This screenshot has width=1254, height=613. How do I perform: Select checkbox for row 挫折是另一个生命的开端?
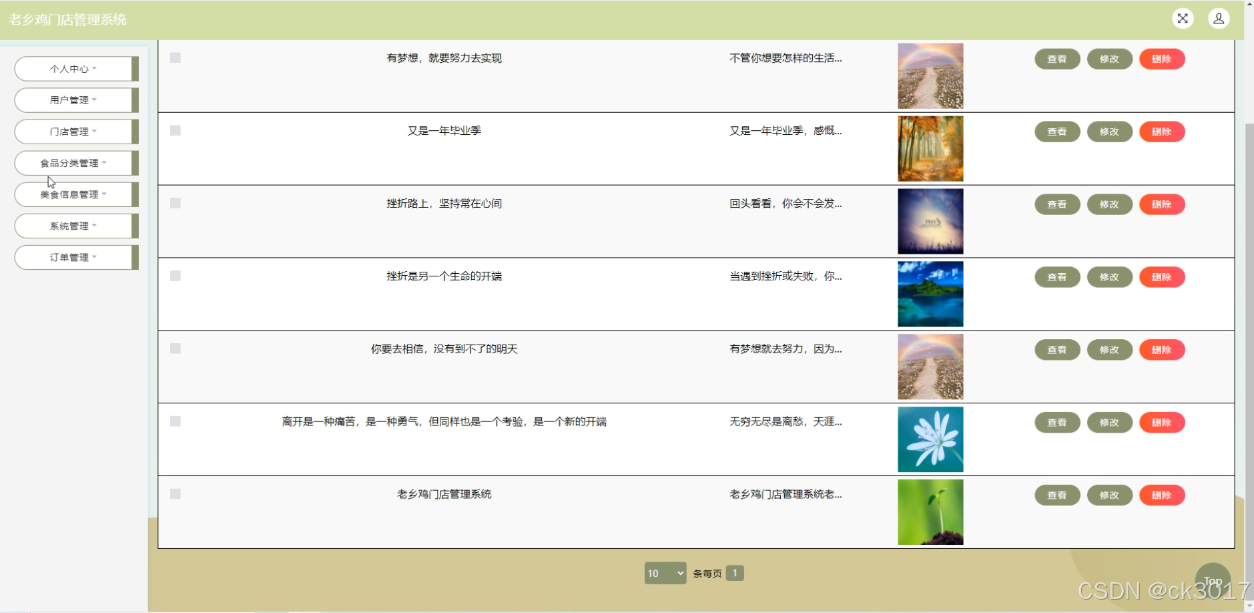point(176,276)
